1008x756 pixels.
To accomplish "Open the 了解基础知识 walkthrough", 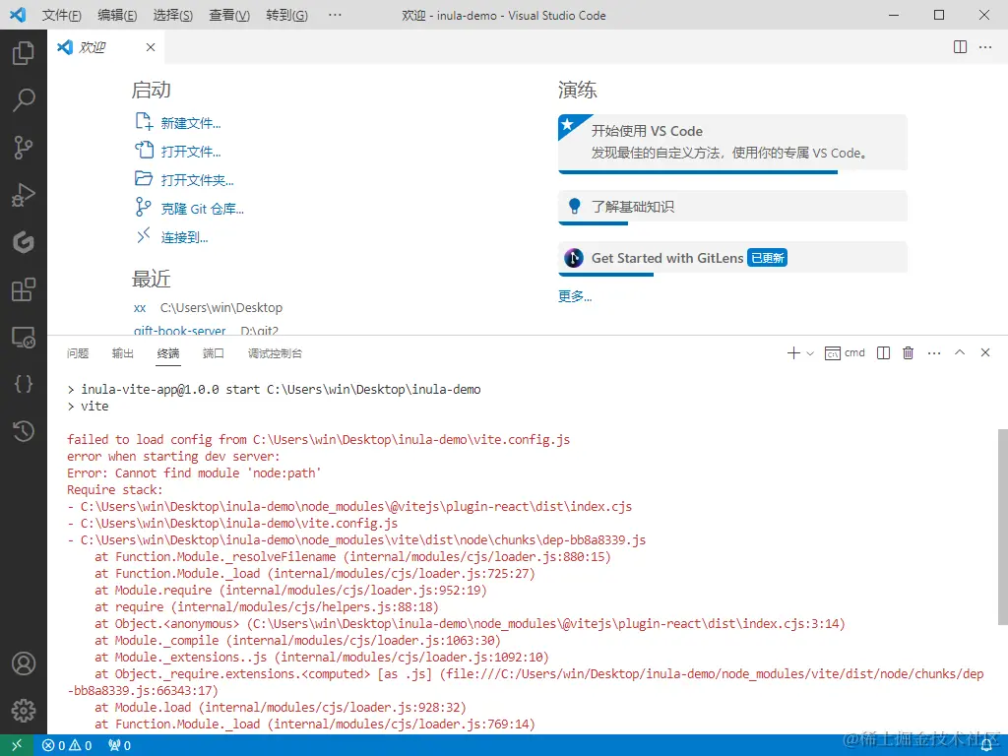I will pyautogui.click(x=732, y=207).
